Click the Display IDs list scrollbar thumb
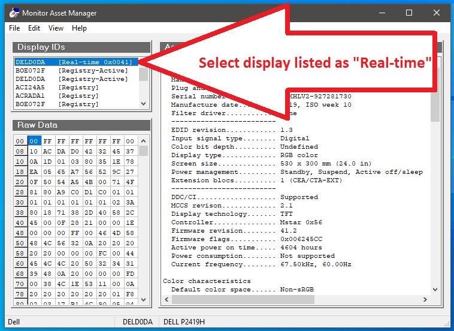Image resolution: width=454 pixels, height=331 pixels. [x=143, y=74]
